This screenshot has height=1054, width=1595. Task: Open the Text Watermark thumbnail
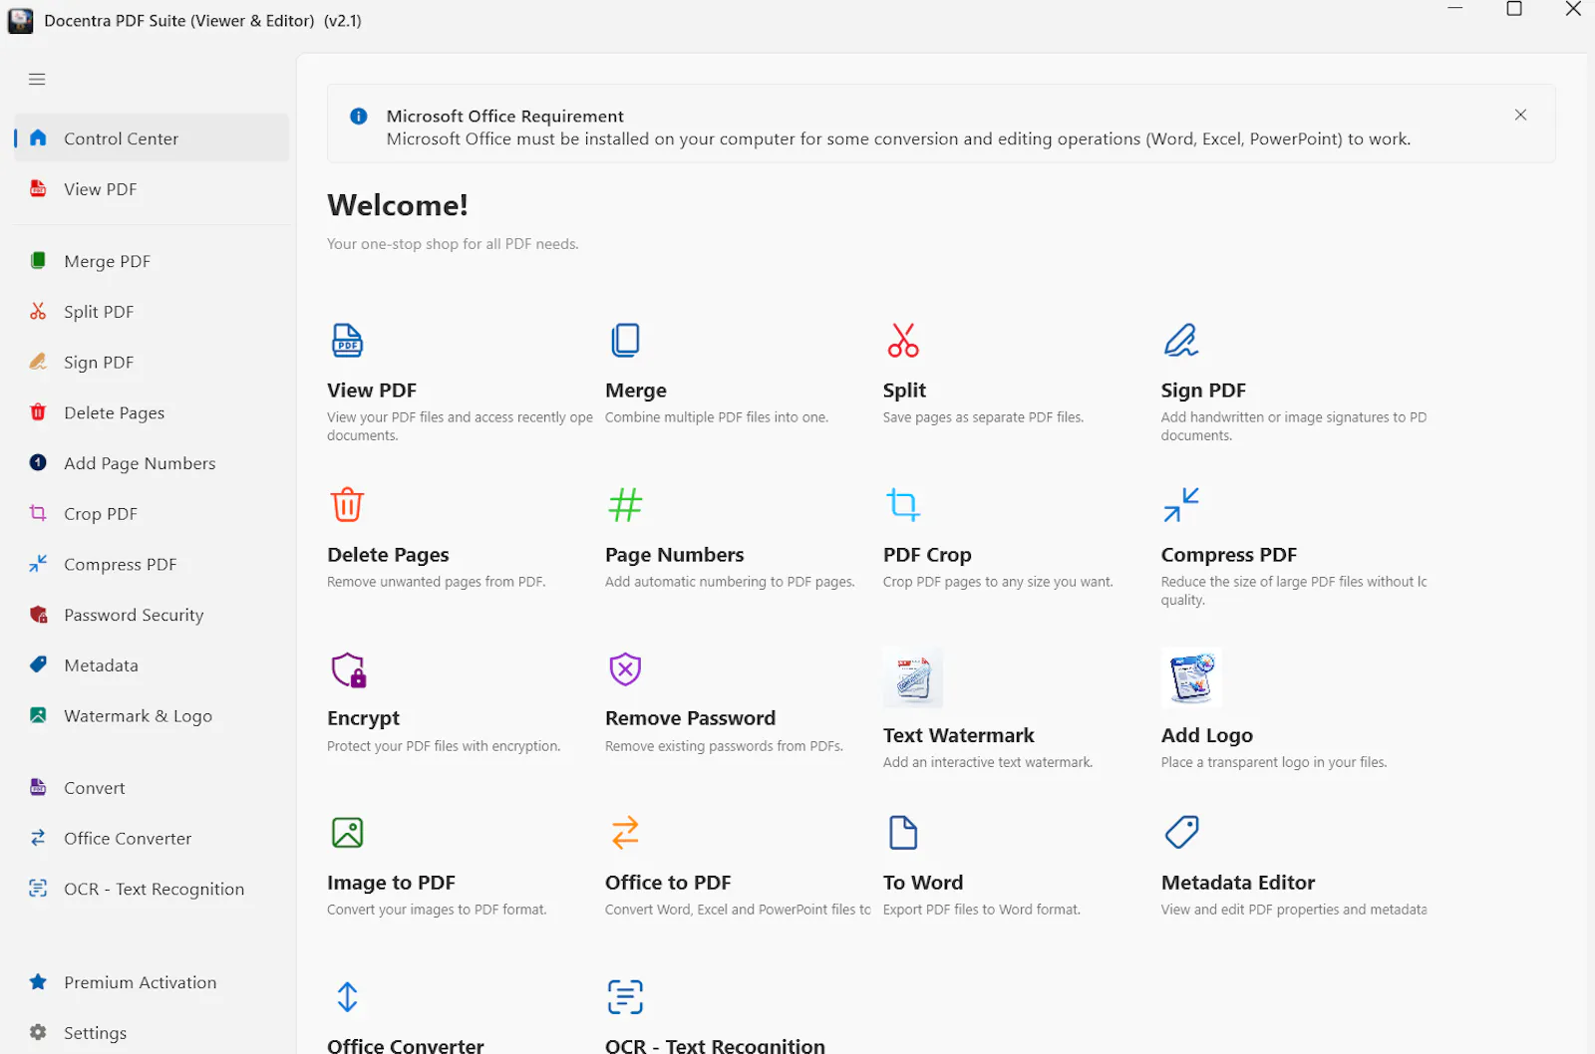913,677
